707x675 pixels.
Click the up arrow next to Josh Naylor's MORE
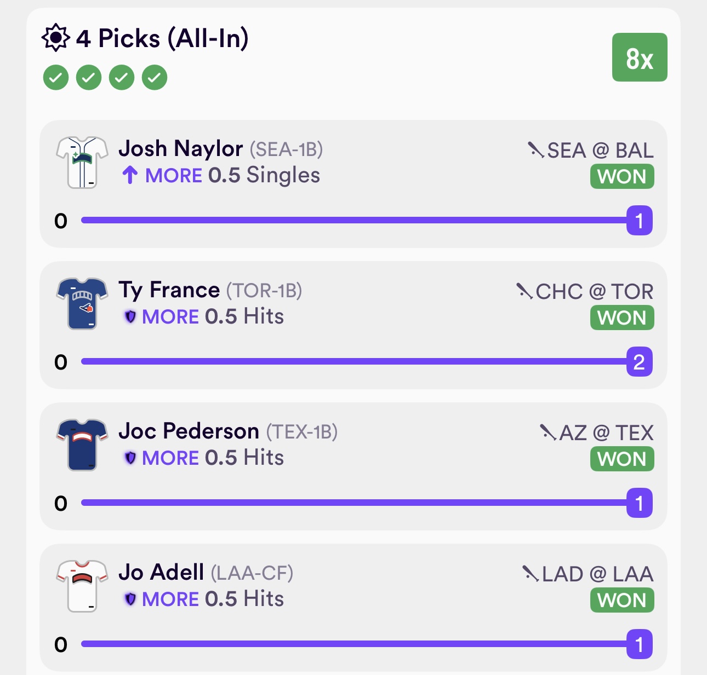(130, 175)
